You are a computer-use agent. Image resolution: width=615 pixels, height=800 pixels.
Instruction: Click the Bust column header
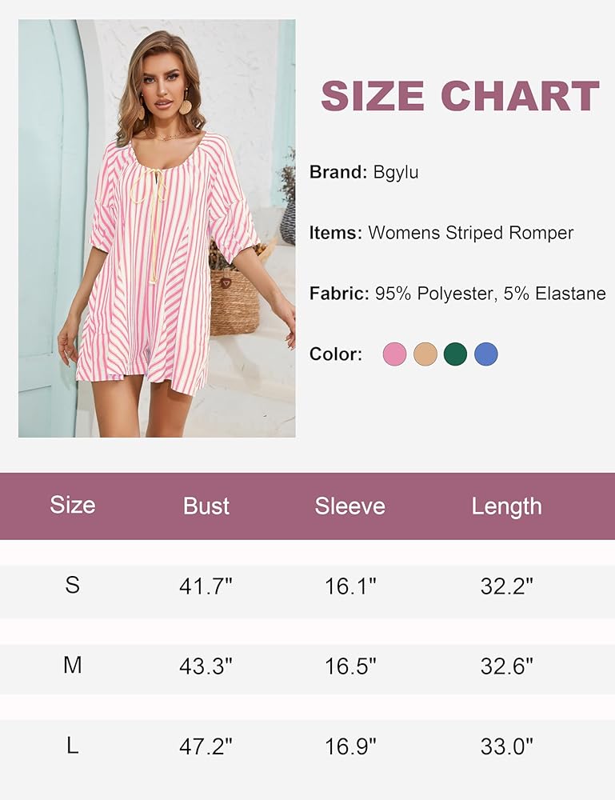(206, 506)
